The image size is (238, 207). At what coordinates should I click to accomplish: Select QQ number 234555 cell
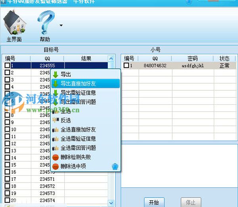click(48, 65)
